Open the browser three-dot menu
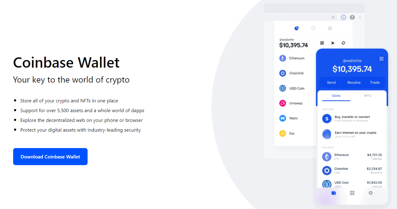The width and height of the screenshot is (397, 209). point(360,17)
